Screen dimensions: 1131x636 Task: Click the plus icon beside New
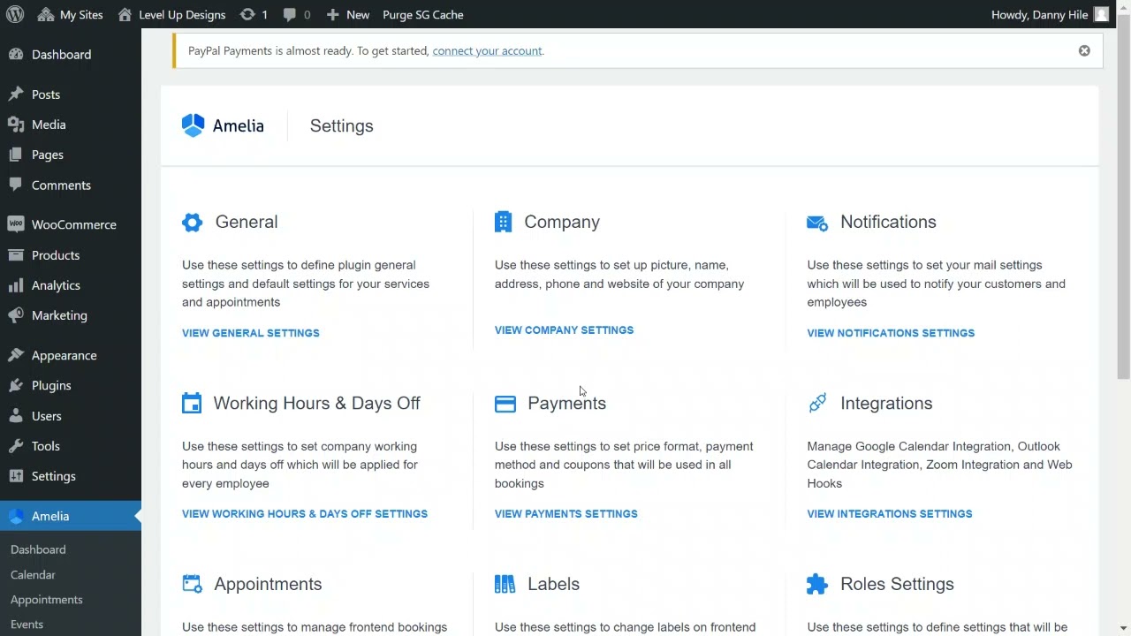332,14
